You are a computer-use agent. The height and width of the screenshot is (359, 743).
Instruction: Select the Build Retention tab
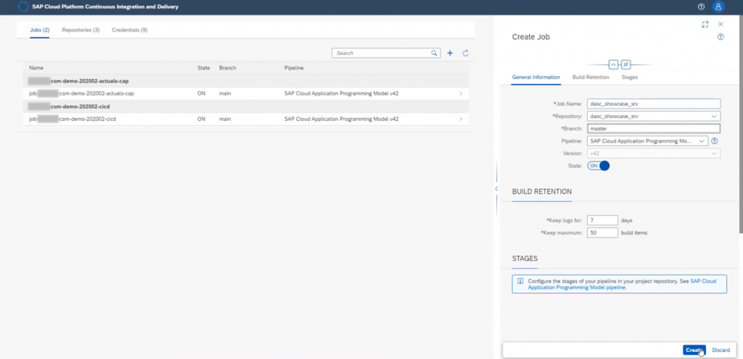click(591, 77)
